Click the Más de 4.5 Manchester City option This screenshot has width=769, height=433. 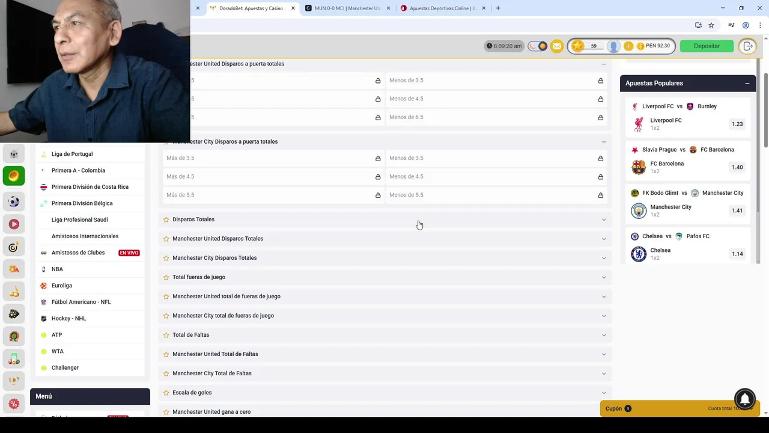pos(273,177)
